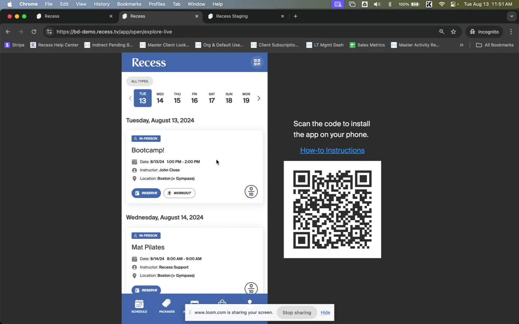Image resolution: width=519 pixels, height=324 pixels.
Task: Open the Packages tag icon in bottom navigation
Action: 167,306
